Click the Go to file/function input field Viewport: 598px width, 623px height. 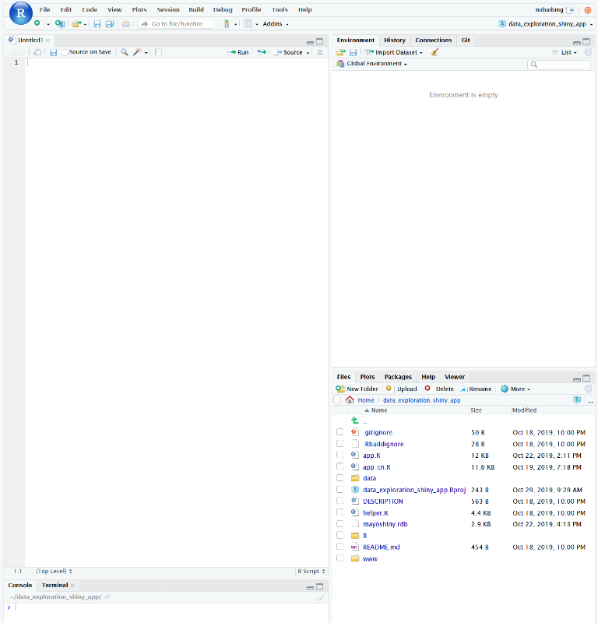[x=179, y=24]
